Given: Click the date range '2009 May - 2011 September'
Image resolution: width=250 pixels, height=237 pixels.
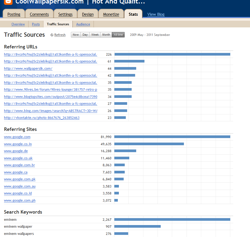Looking at the screenshot, I should pyautogui.click(x=150, y=35).
